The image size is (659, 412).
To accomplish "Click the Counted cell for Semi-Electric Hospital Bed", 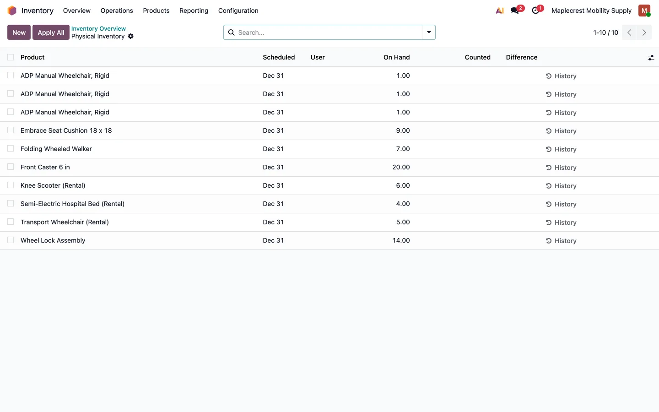I will pos(452,204).
